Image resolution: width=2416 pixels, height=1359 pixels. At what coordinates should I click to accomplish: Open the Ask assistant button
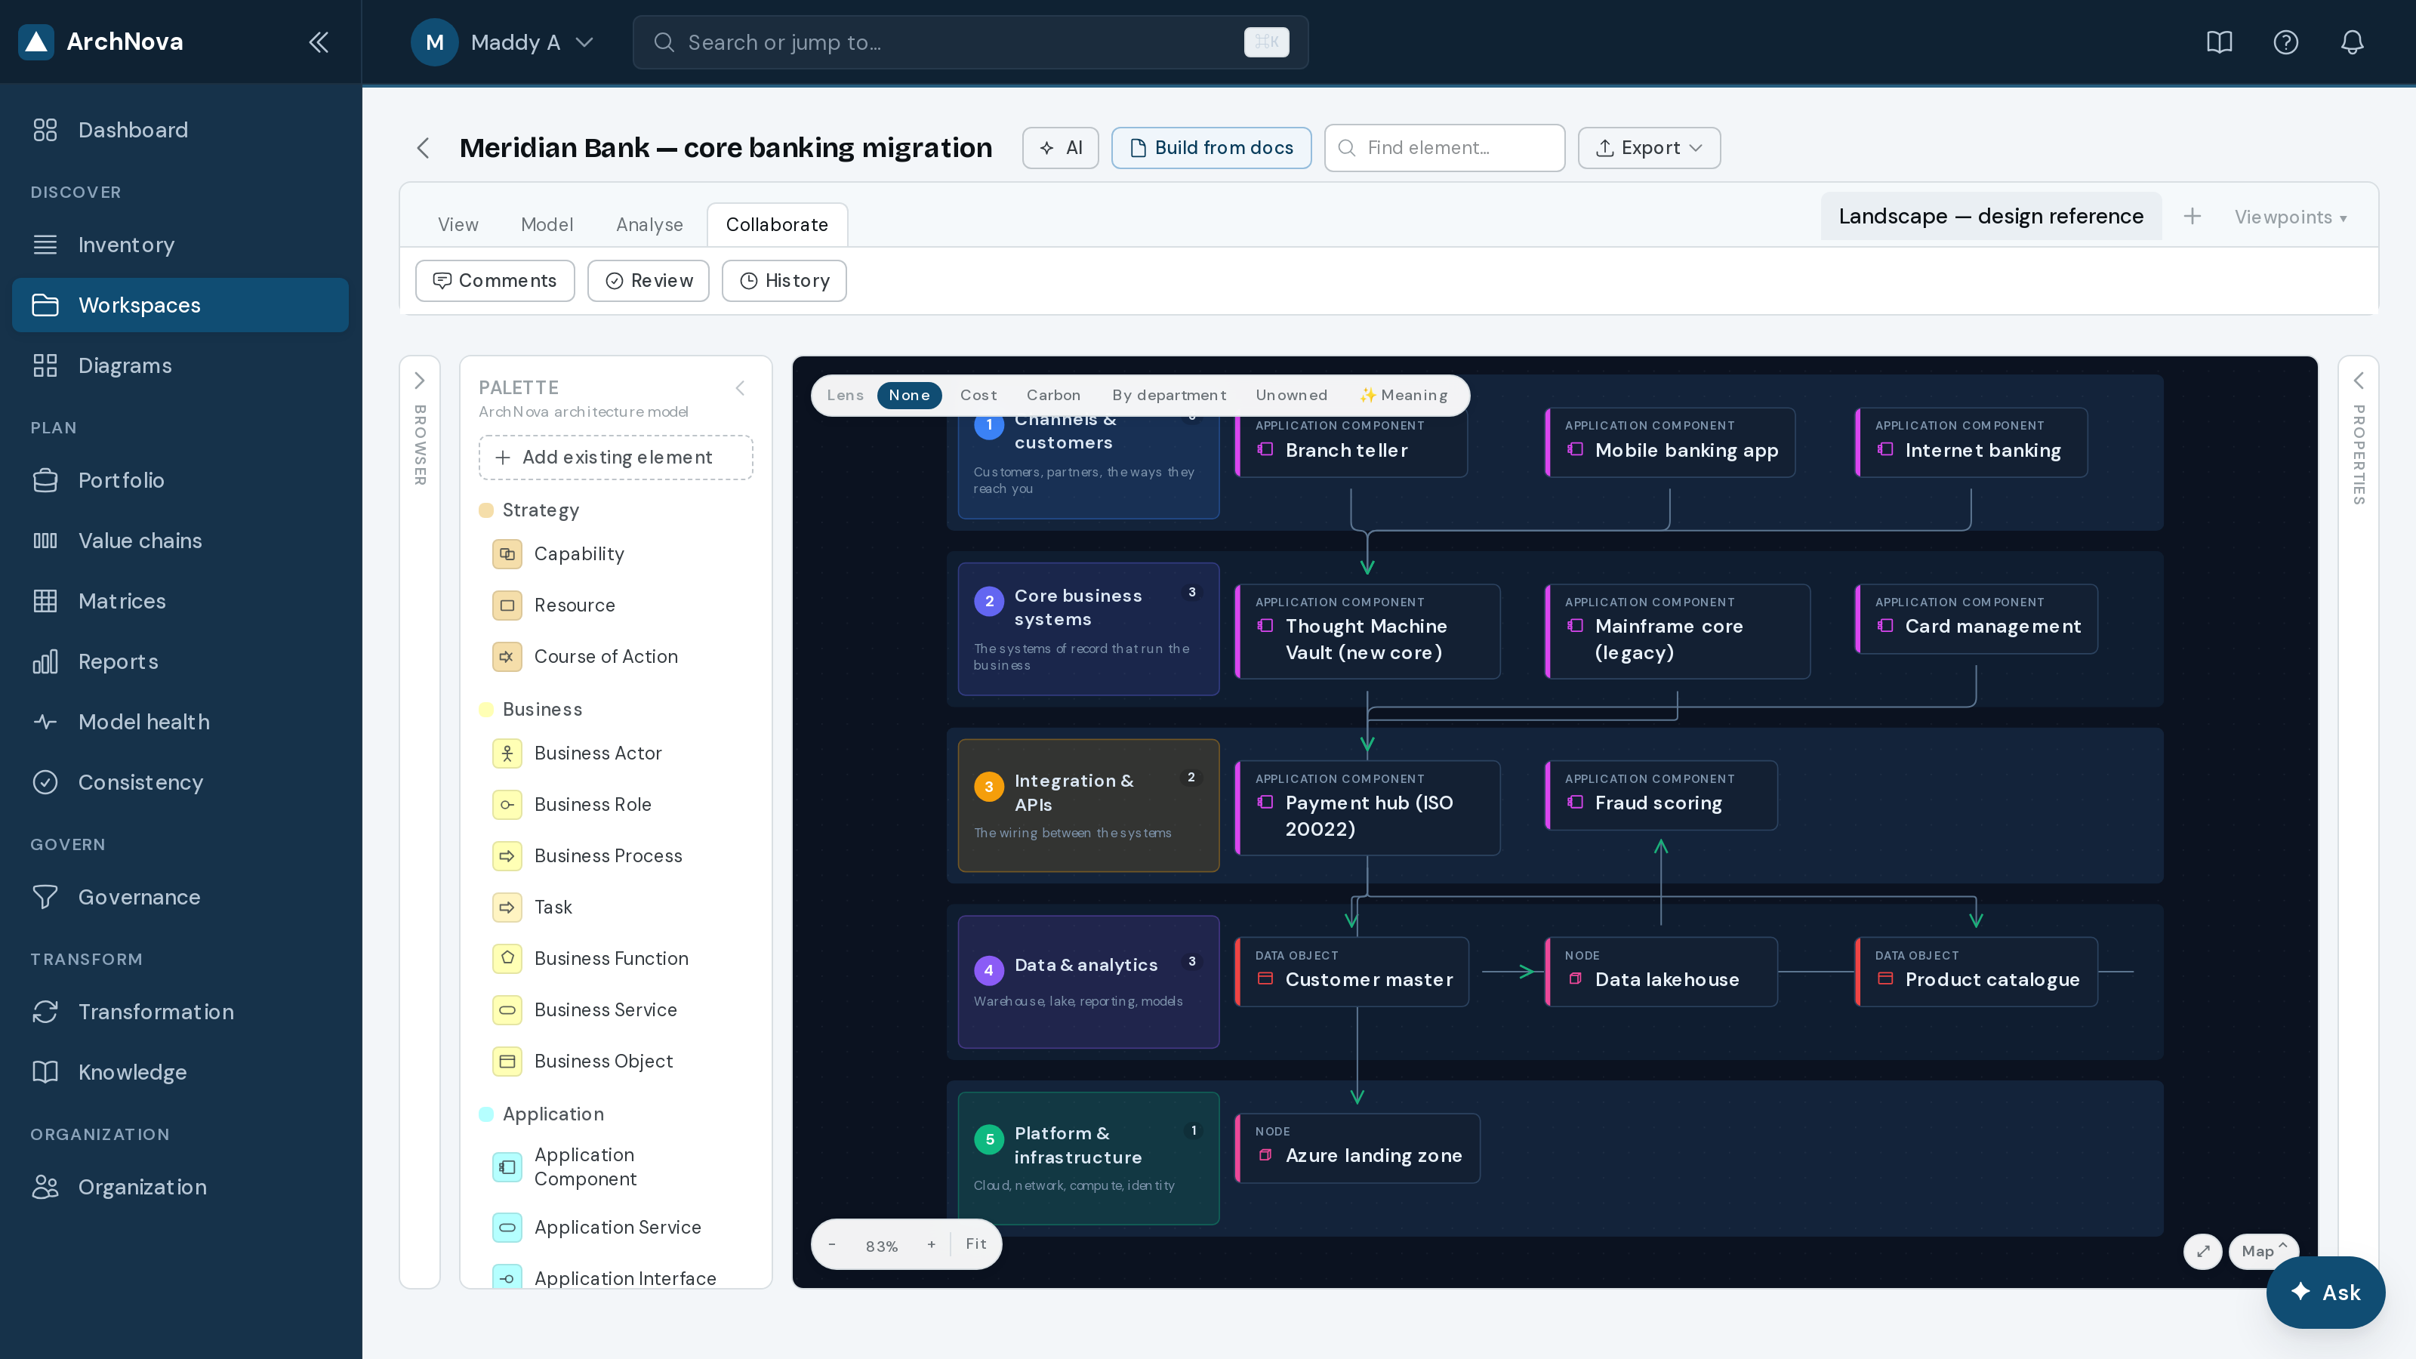click(2325, 1293)
